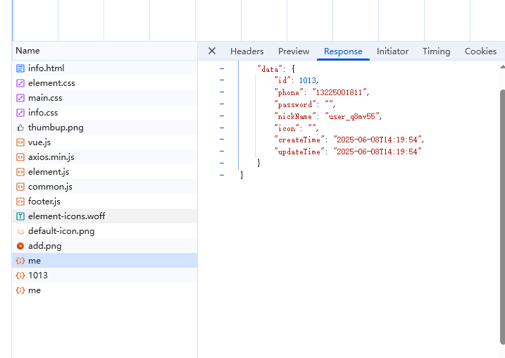
Task: Switch to the Headers tab
Action: [247, 51]
